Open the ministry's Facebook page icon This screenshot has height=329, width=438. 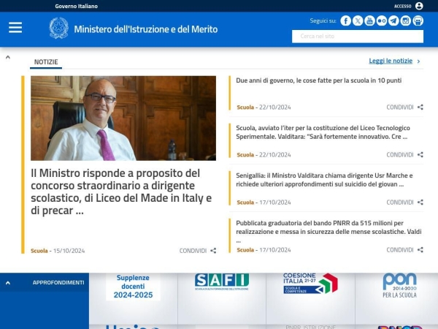[345, 20]
